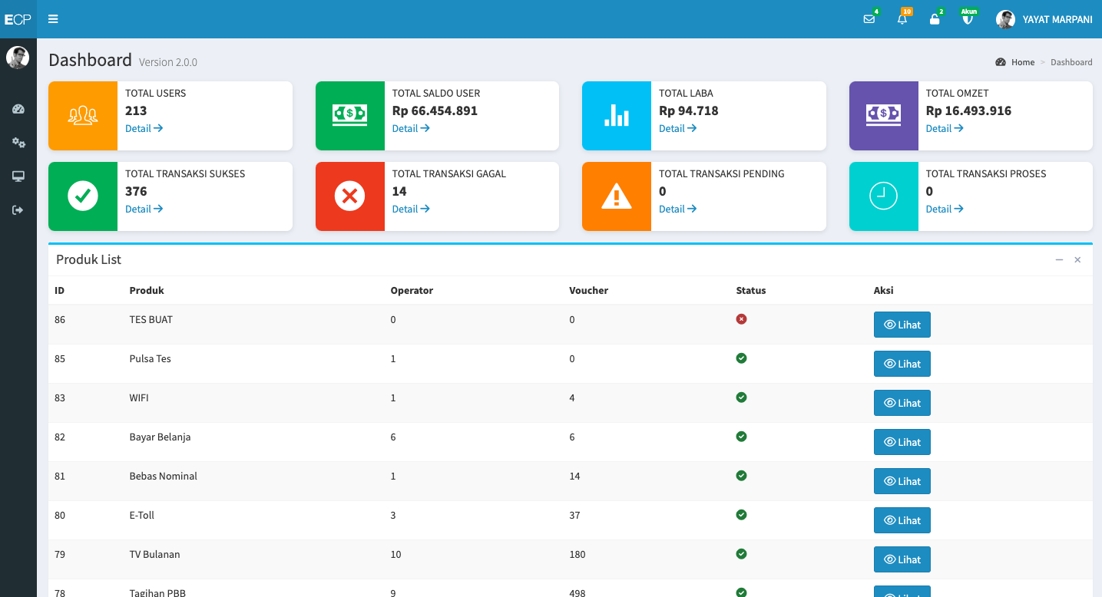The width and height of the screenshot is (1102, 597).
Task: Click green status icon for WIFI
Action: 741,397
